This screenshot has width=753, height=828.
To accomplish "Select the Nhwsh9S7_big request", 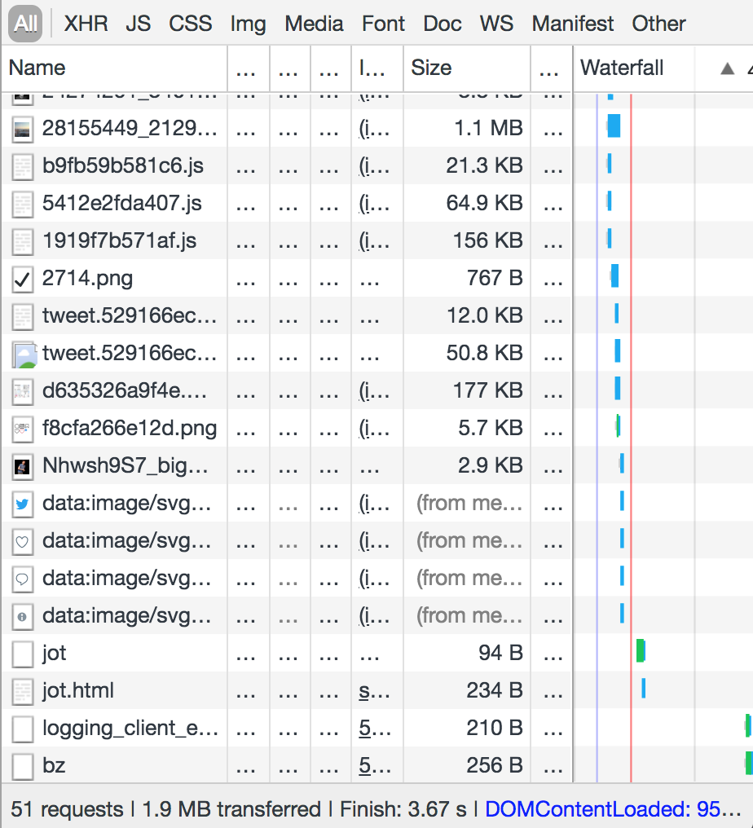I will point(125,465).
